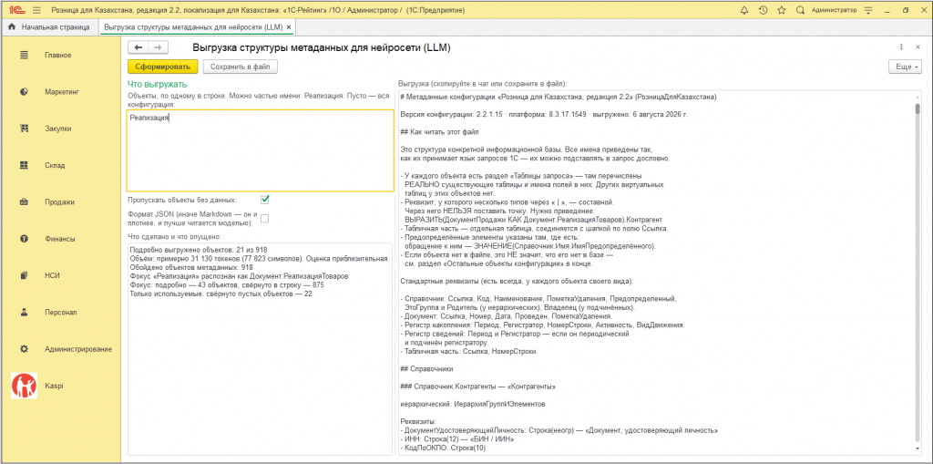Click the Закупки cart icon
This screenshot has width=933, height=464.
(x=25, y=128)
